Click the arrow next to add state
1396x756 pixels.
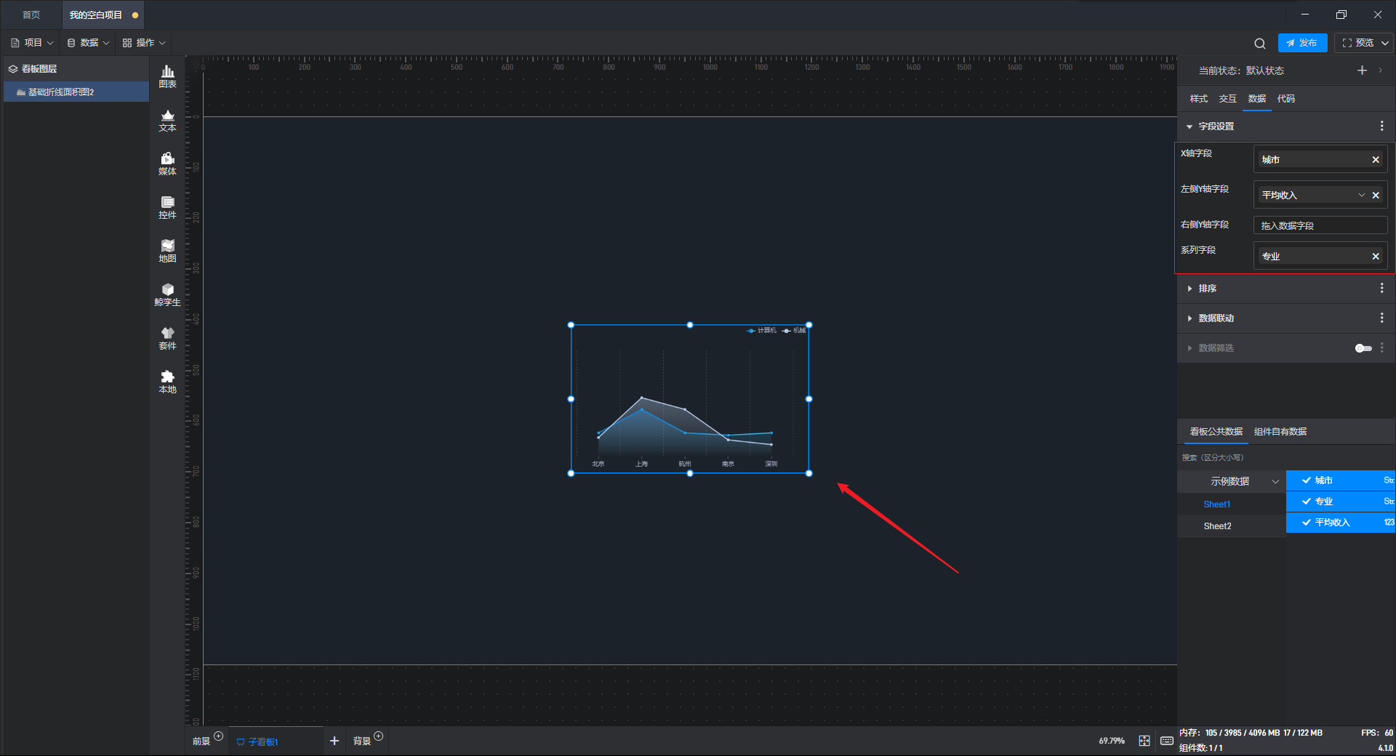[x=1381, y=71]
